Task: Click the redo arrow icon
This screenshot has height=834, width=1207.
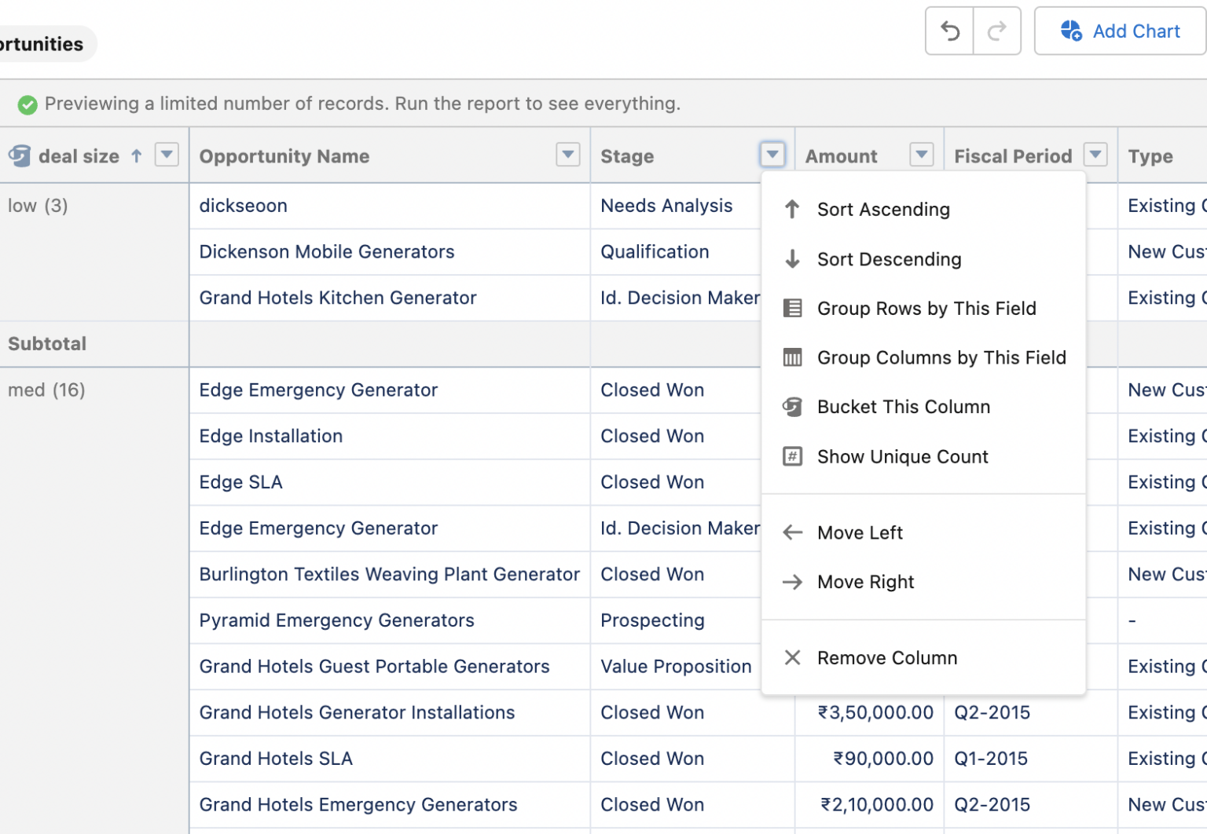Action: click(997, 31)
